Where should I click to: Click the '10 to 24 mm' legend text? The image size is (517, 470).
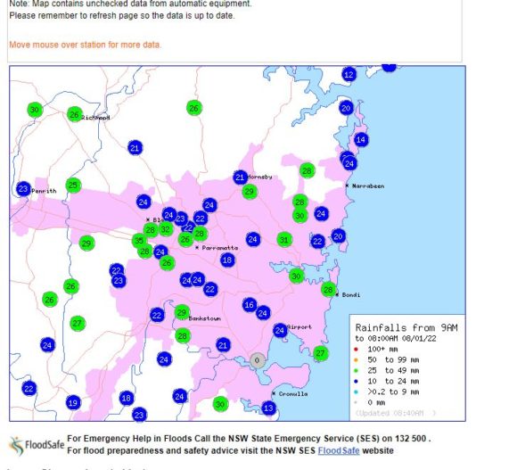(x=393, y=382)
